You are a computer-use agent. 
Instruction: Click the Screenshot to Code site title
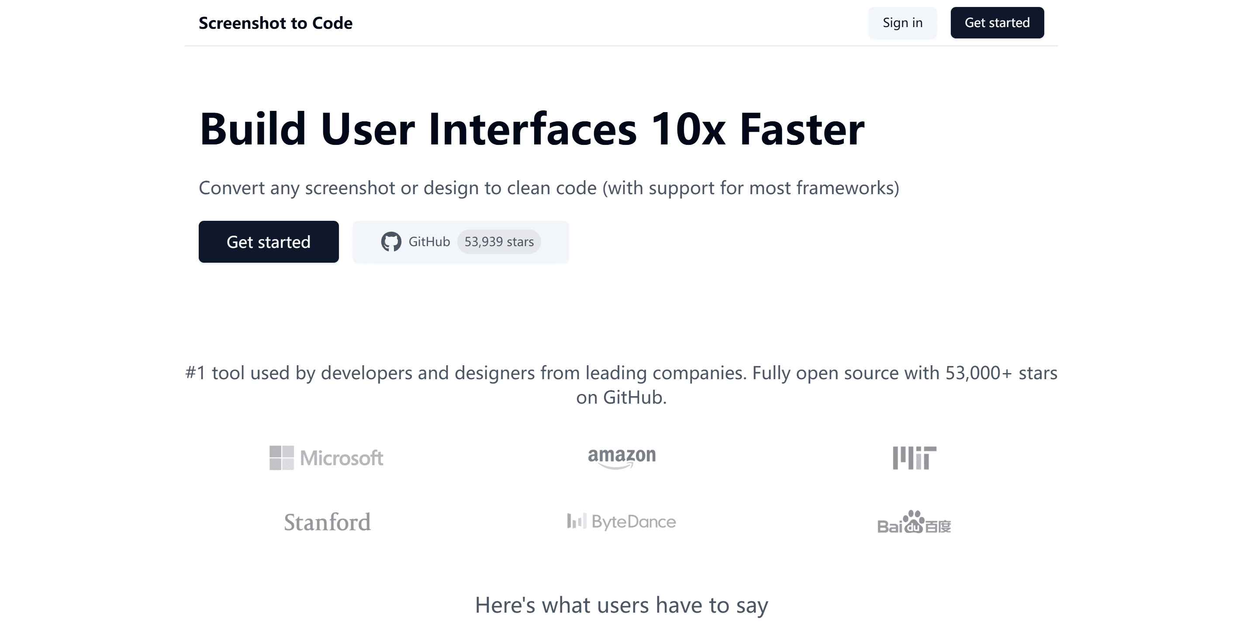(276, 23)
